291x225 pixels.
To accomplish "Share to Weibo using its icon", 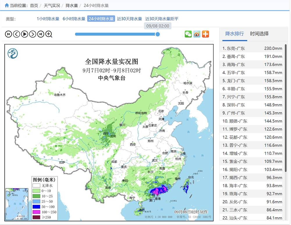I will coord(197,34).
